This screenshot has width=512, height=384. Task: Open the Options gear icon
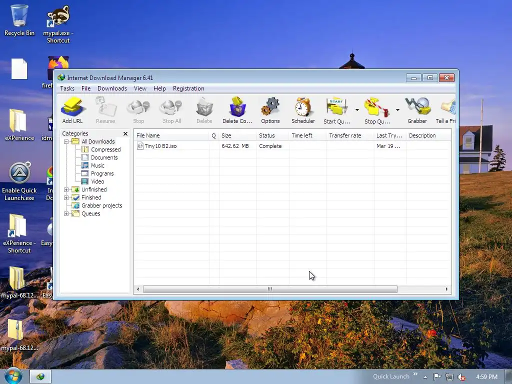coord(270,110)
